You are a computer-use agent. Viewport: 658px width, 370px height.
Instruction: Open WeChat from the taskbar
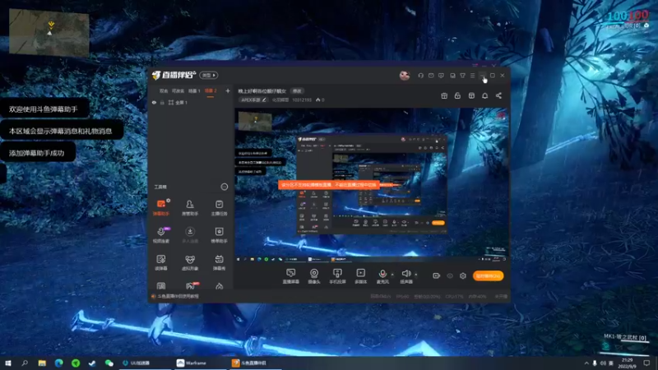(109, 363)
